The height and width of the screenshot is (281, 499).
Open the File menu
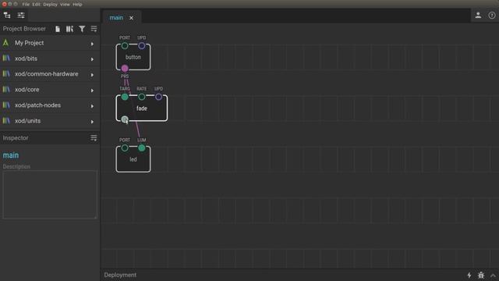tap(26, 5)
